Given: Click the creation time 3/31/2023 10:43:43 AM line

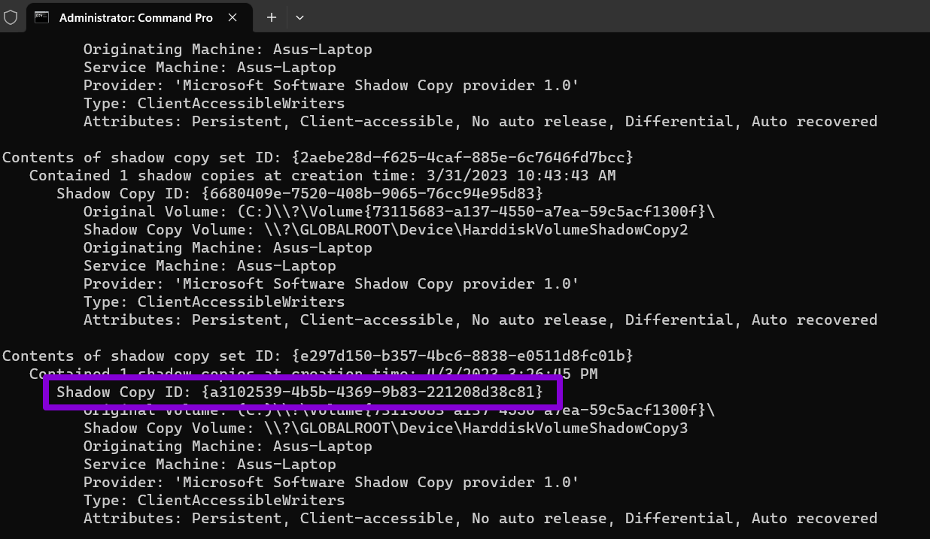Looking at the screenshot, I should [x=322, y=176].
